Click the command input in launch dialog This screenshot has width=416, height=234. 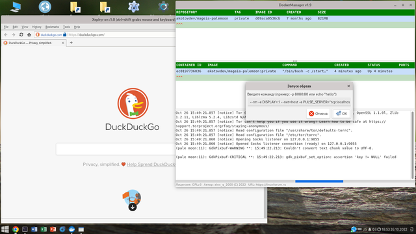[x=299, y=102]
